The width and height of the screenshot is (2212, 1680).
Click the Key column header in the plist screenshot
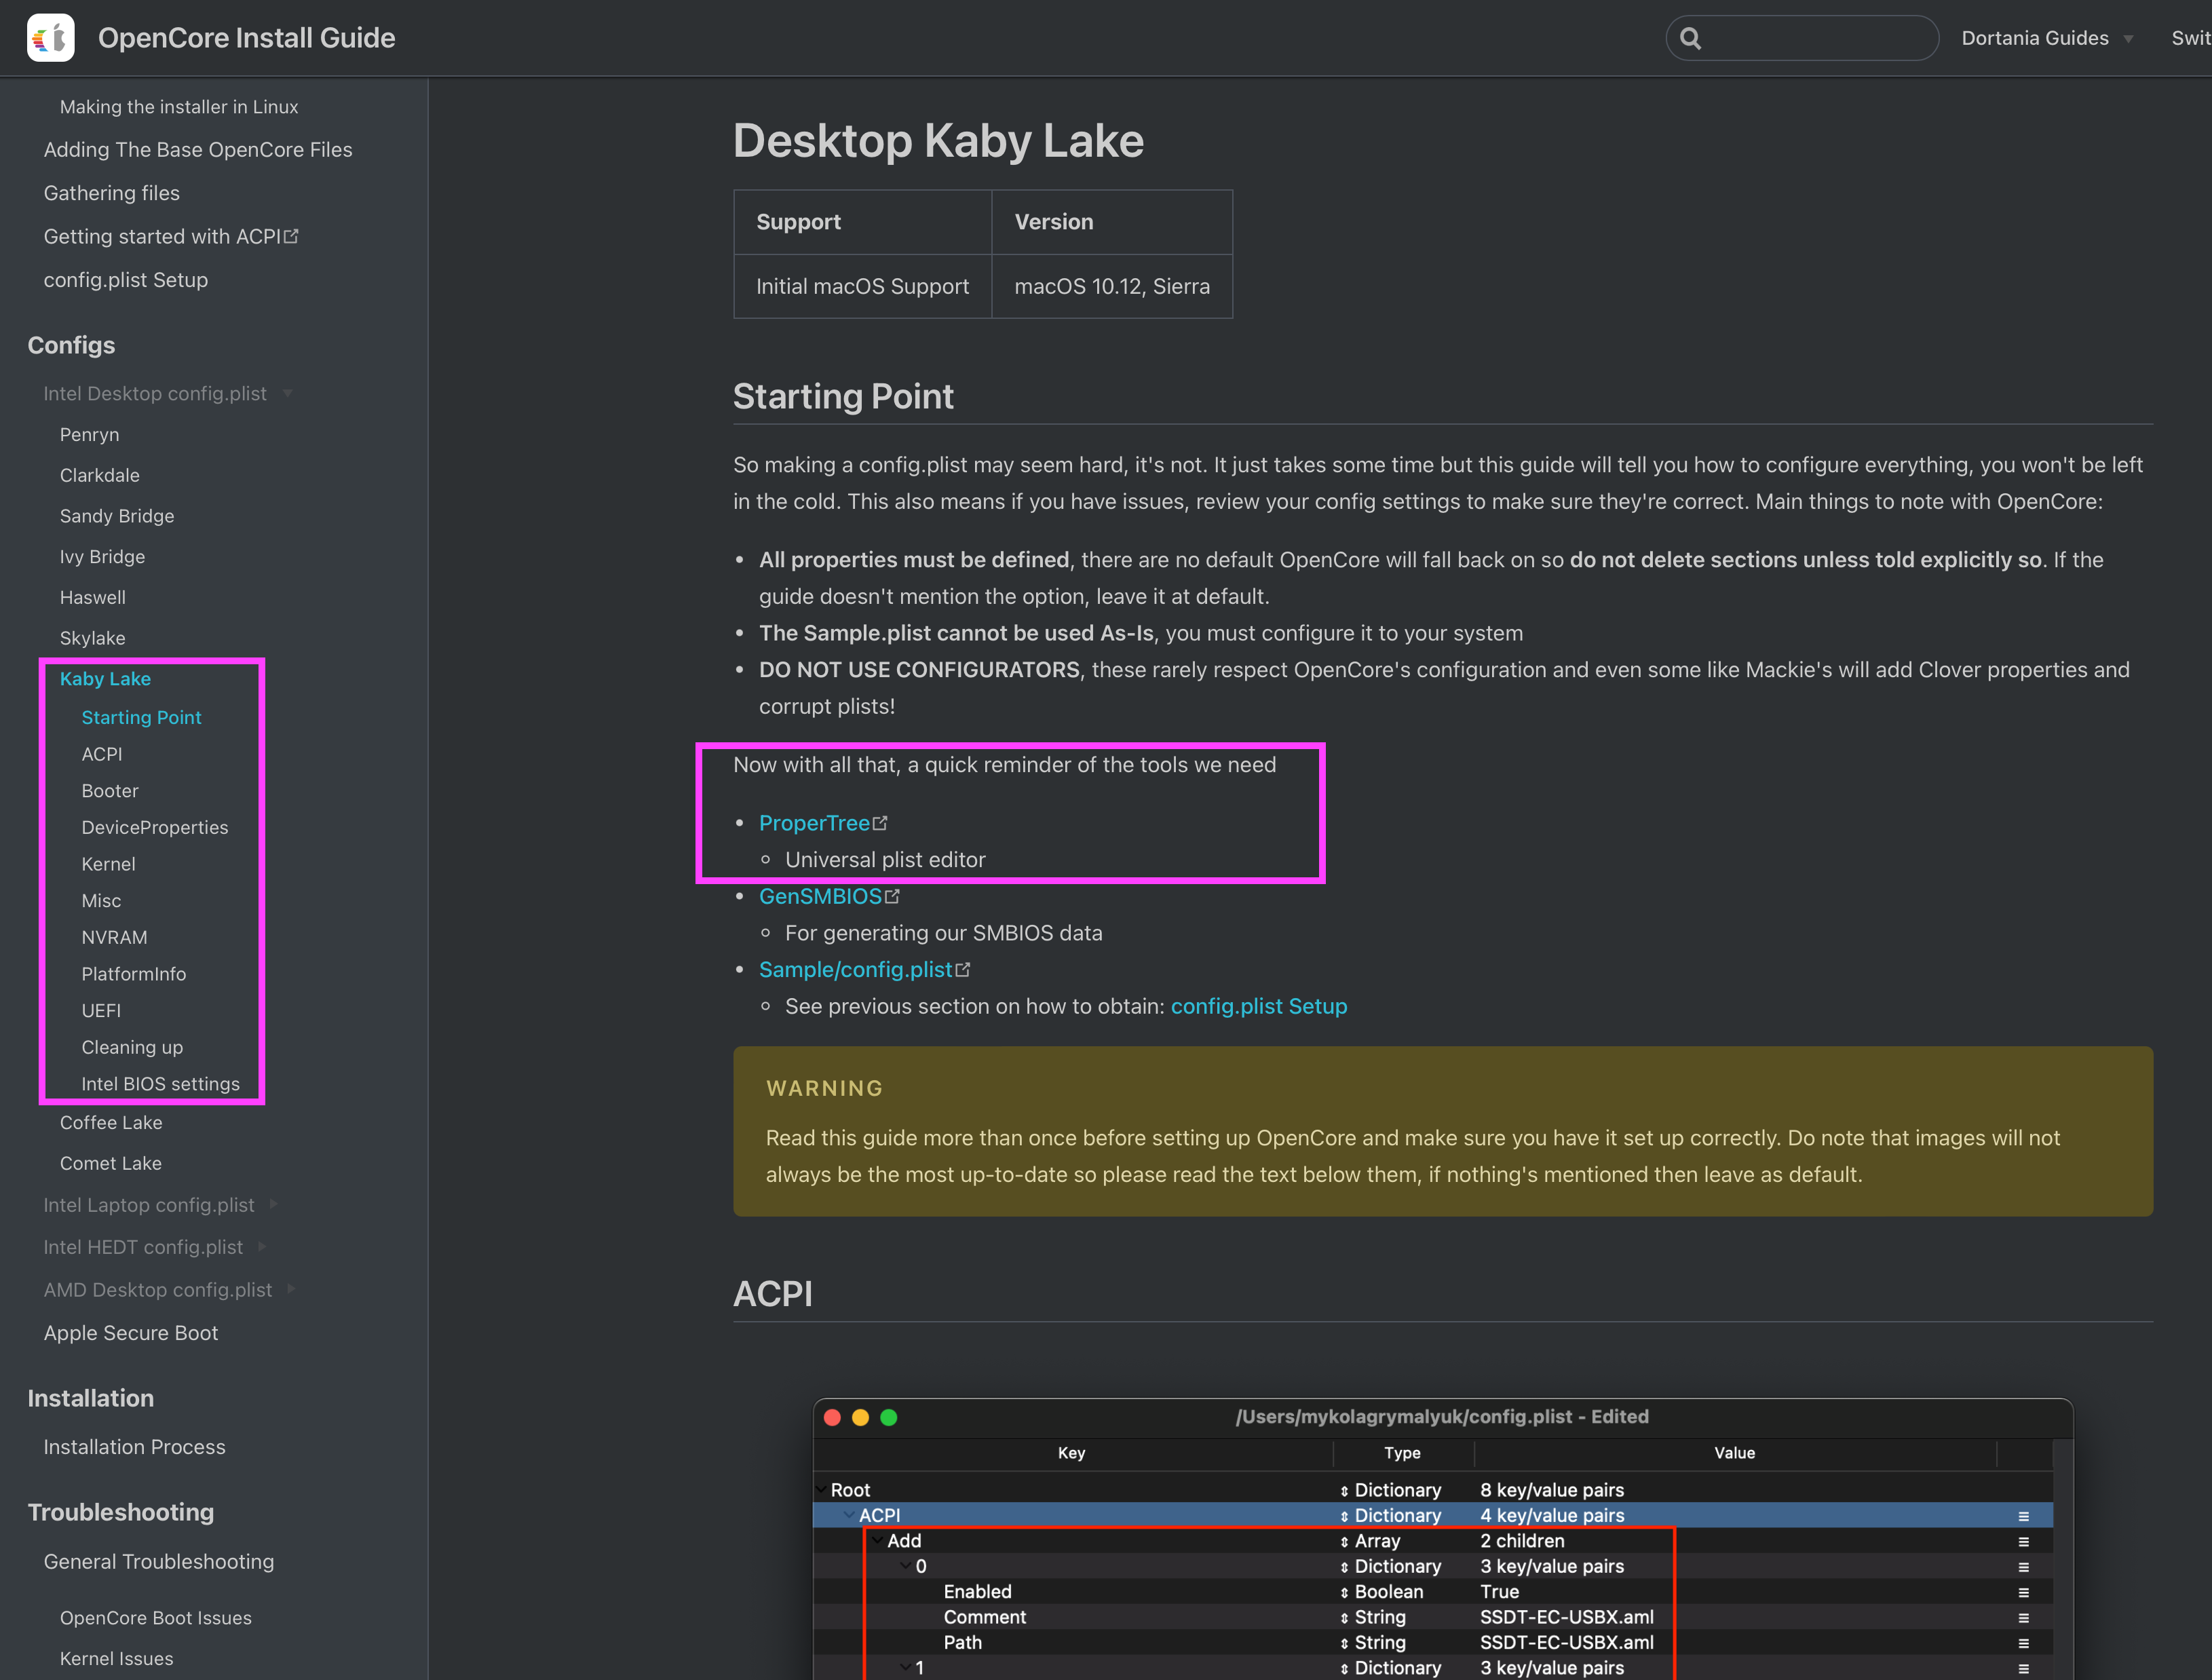click(x=1071, y=1453)
